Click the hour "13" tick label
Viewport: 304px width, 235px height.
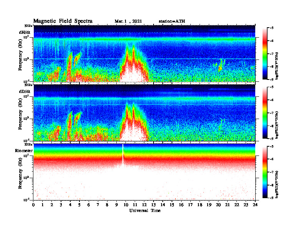point(154,205)
